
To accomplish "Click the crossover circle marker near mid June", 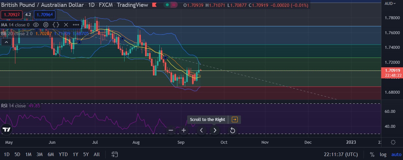I will coord(79,42).
